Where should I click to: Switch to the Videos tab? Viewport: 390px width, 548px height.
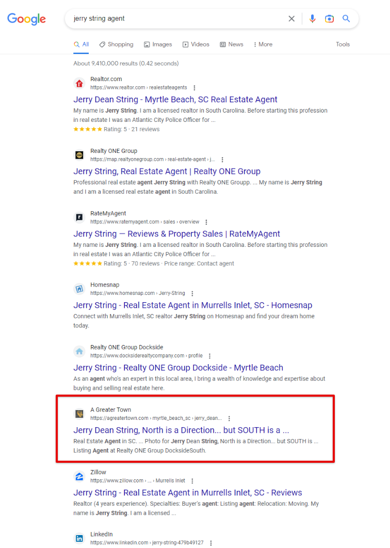click(196, 44)
